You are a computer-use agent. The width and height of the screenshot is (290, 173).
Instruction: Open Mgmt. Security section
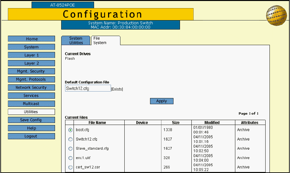click(32, 71)
